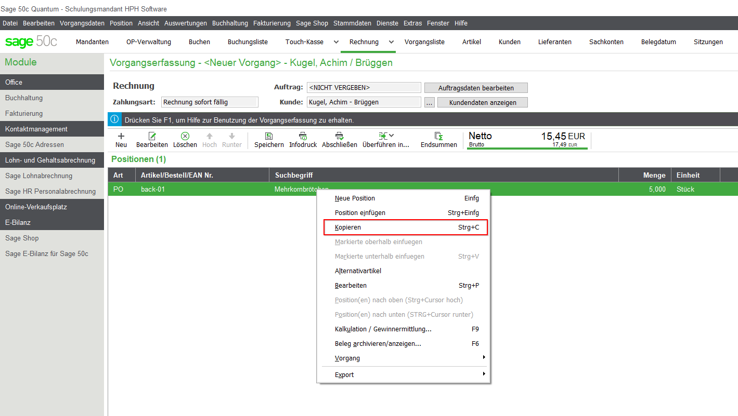The width and height of the screenshot is (738, 416).
Task: Open Sage Shop in the module sidebar
Action: coord(52,238)
